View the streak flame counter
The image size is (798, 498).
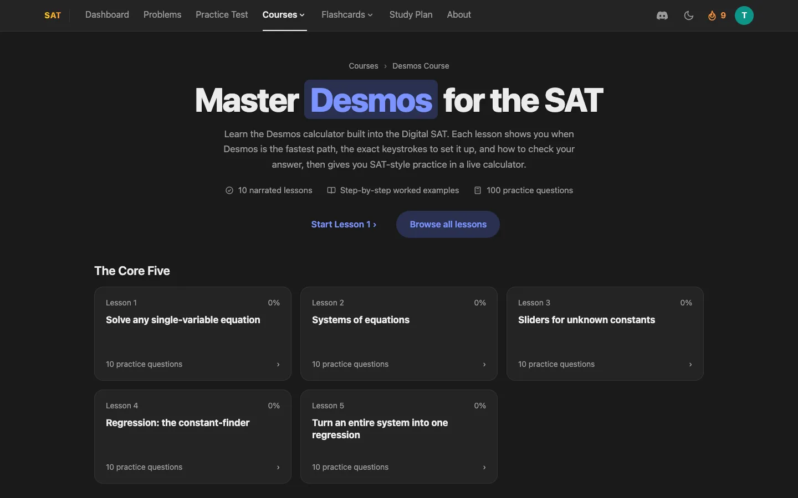click(x=717, y=15)
